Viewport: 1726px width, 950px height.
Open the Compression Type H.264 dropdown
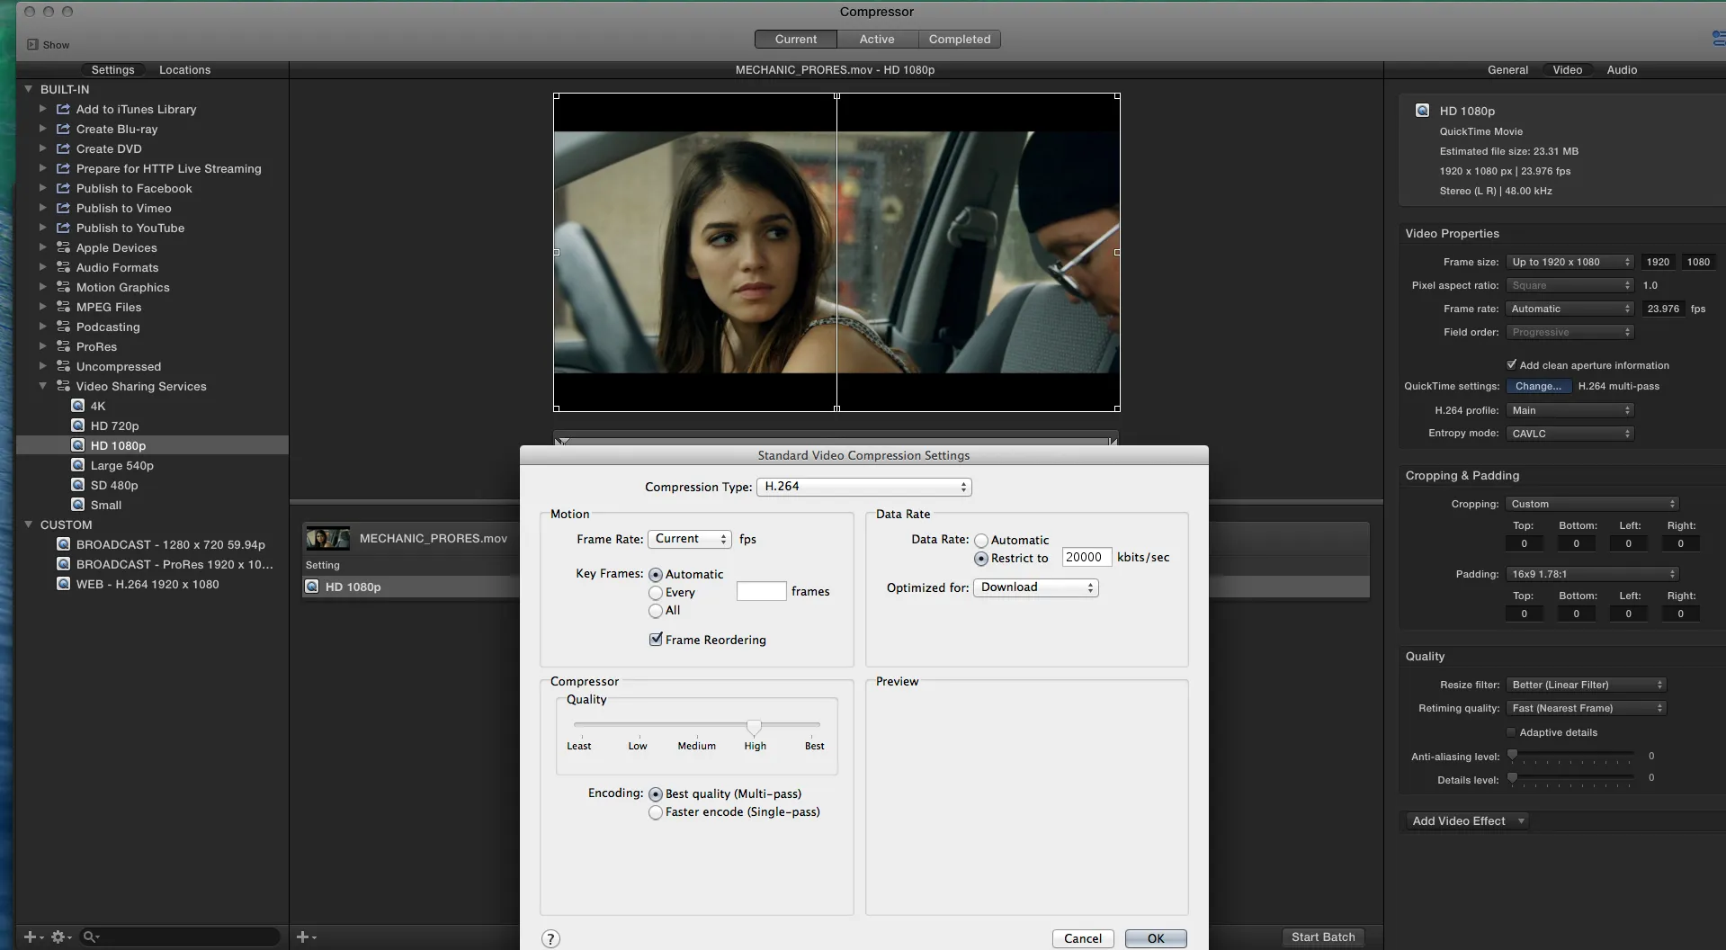pyautogui.click(x=863, y=487)
